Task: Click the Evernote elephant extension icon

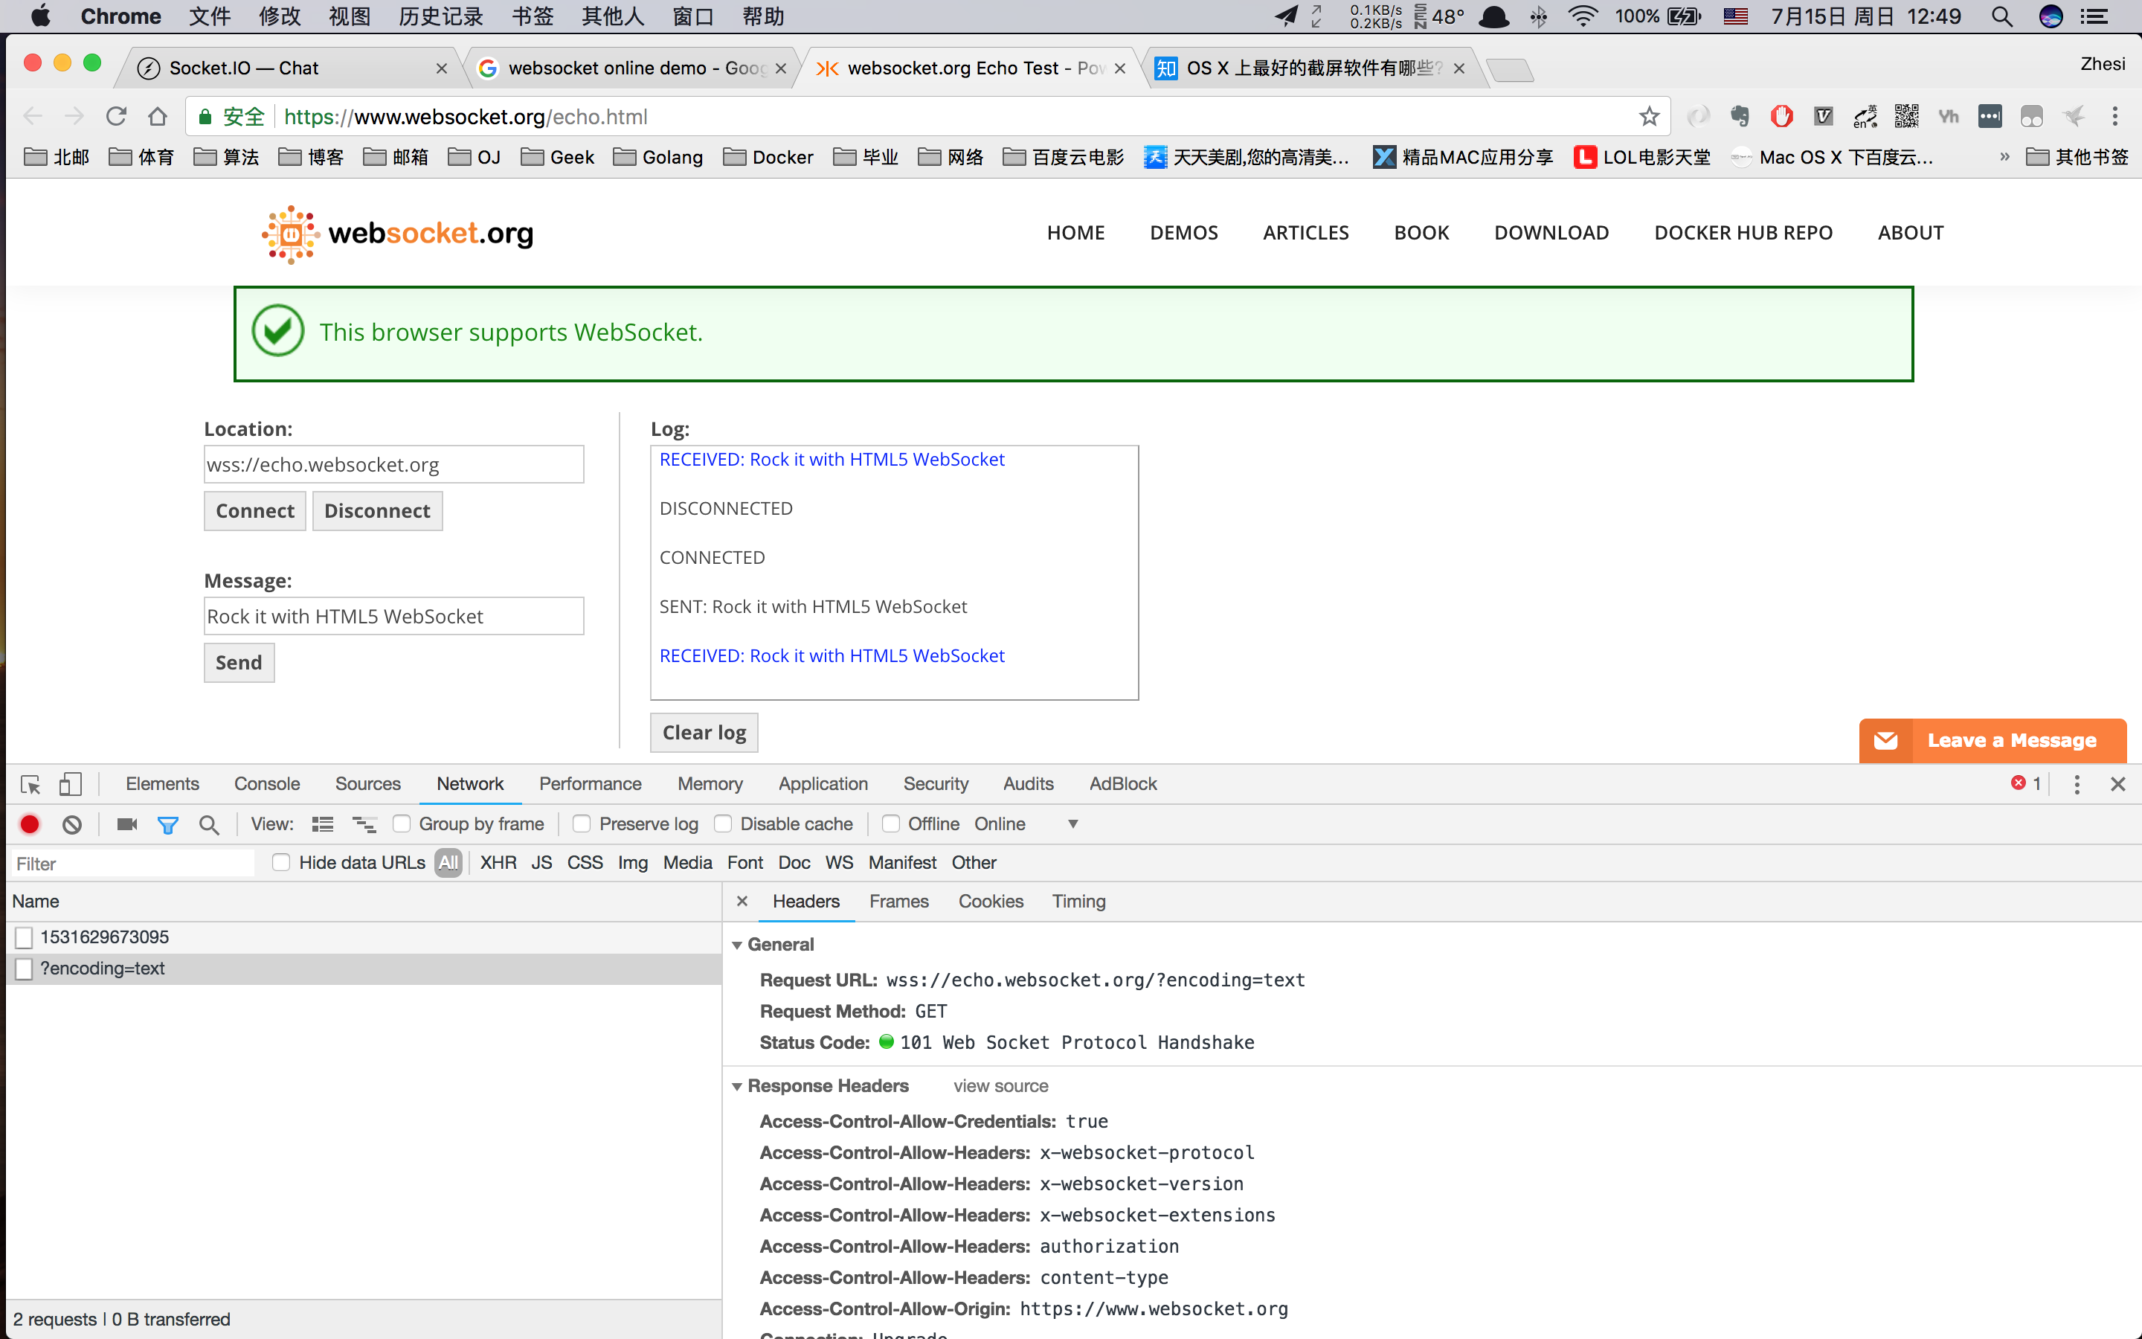Action: 1740,116
